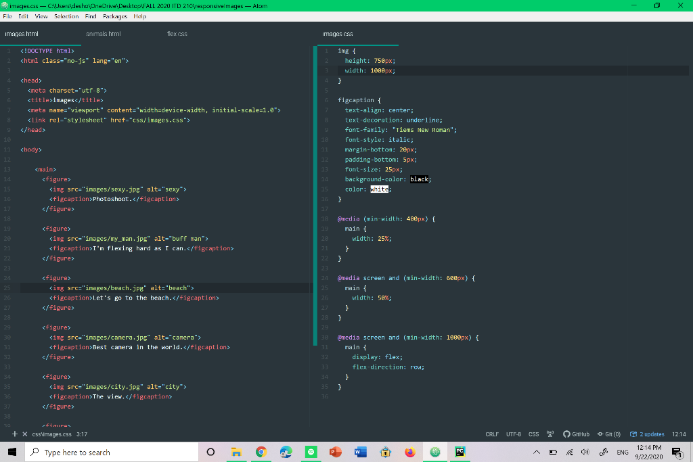
Task: Open the Selection menu
Action: 66,16
